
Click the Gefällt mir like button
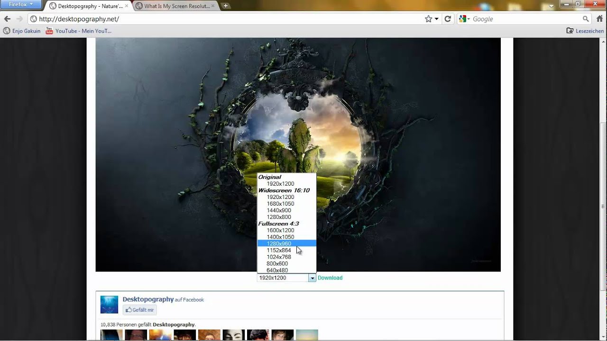point(140,310)
